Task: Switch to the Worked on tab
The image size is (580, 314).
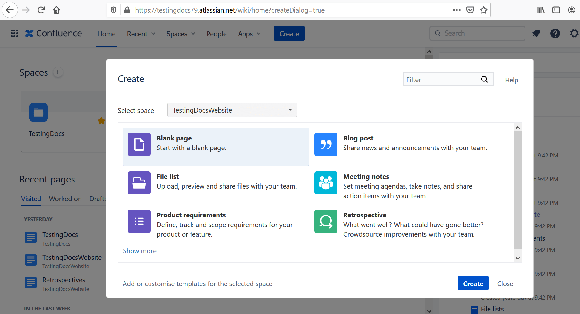Action: [65, 199]
